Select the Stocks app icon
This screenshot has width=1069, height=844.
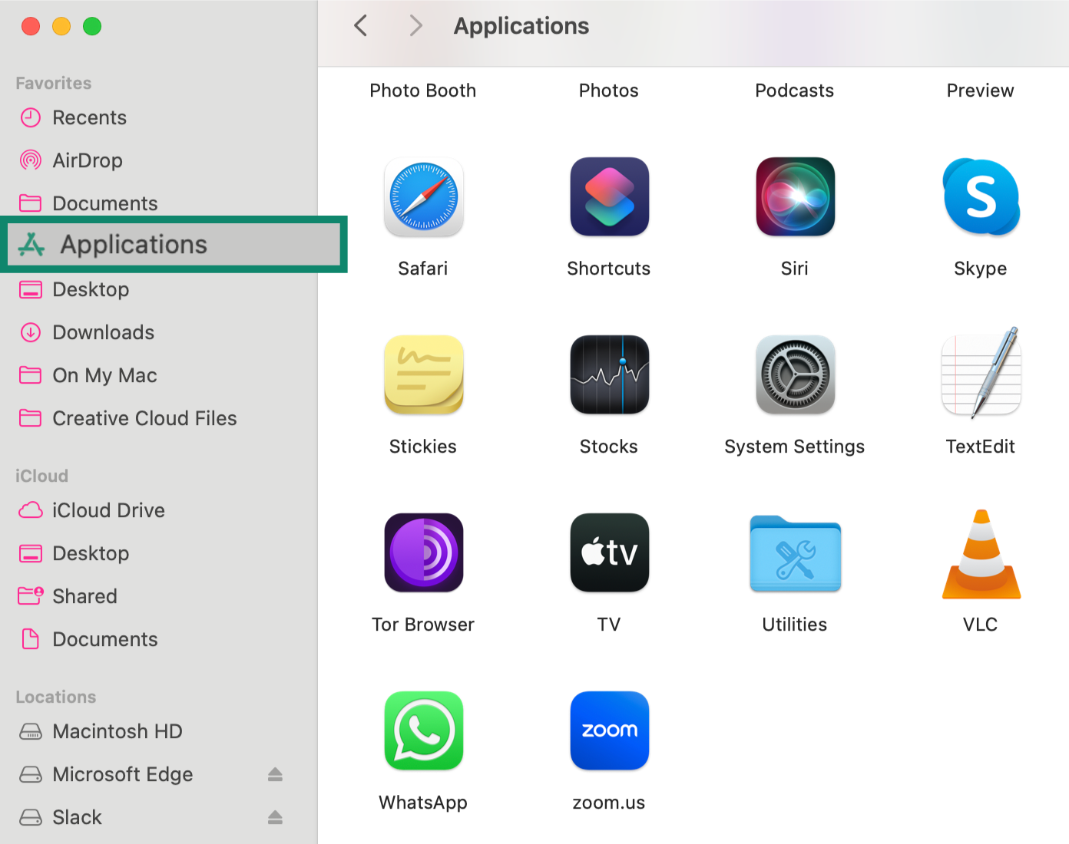pos(609,374)
